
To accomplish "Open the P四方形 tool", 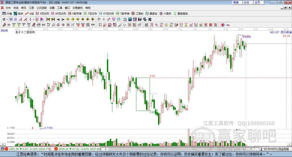I will coord(42,14).
